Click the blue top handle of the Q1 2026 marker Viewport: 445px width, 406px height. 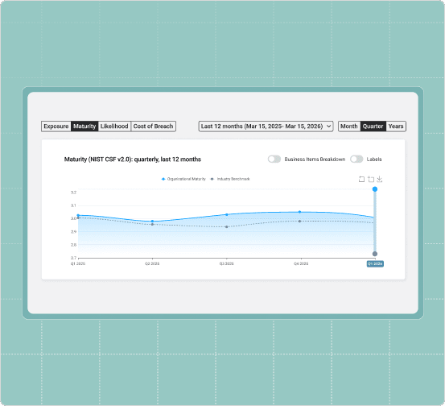375,189
